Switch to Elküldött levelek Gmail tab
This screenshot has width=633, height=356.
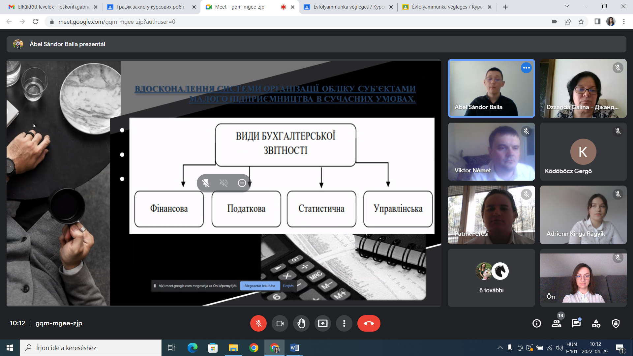tap(53, 7)
